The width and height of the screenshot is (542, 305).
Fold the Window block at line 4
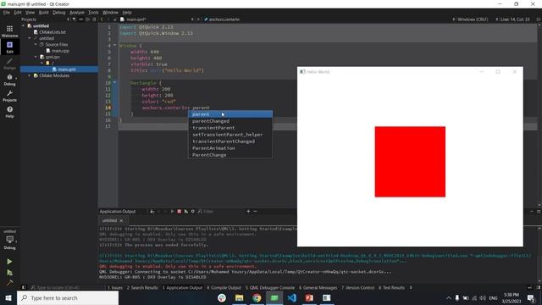point(115,45)
